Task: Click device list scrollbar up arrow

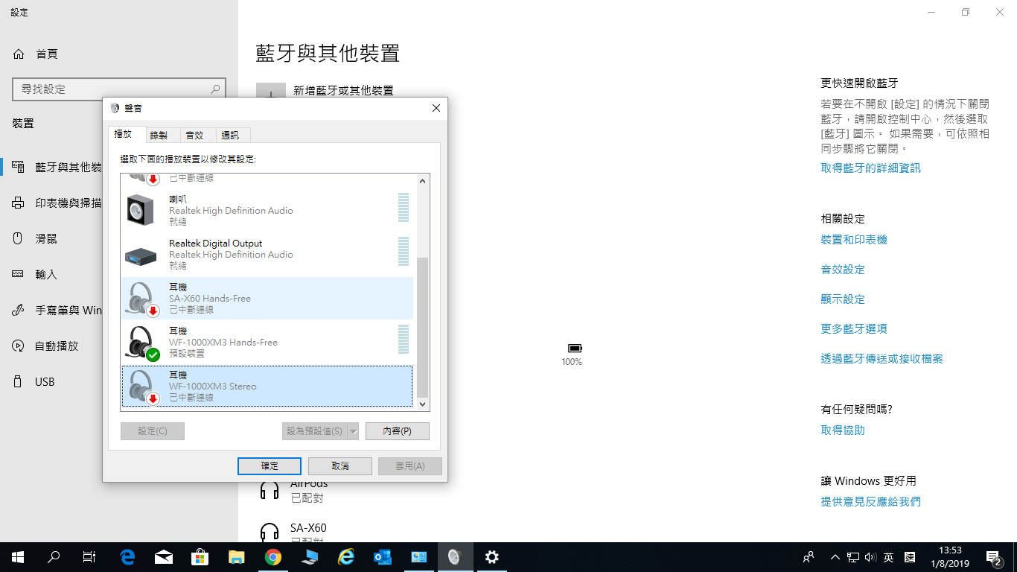Action: pyautogui.click(x=423, y=181)
